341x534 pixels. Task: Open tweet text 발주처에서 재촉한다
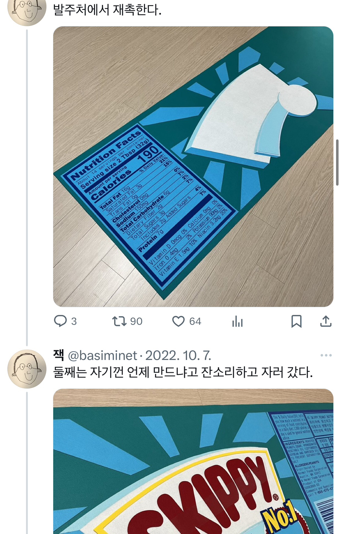tap(107, 10)
